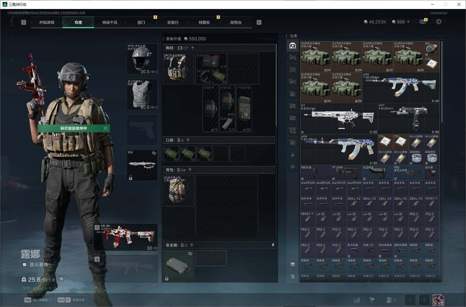Open the 特勤处 tab
Viewport: 466px width, 307px height.
point(204,22)
